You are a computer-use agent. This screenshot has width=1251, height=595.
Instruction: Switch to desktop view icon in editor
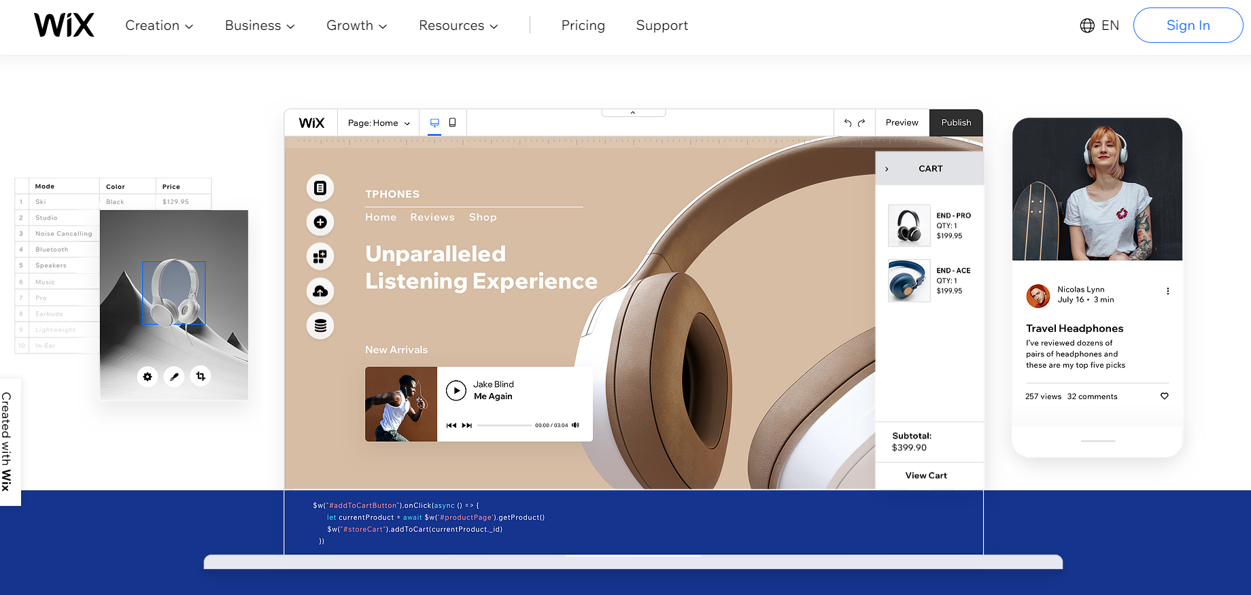[x=434, y=123]
